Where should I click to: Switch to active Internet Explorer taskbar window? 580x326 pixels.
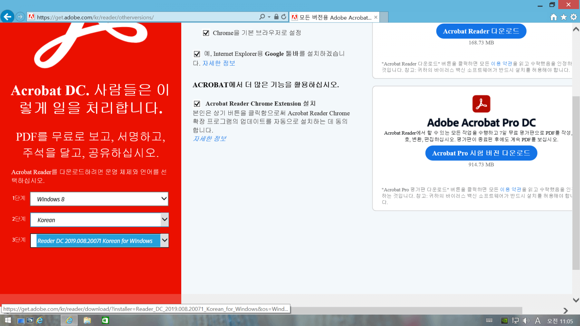pyautogui.click(x=69, y=320)
